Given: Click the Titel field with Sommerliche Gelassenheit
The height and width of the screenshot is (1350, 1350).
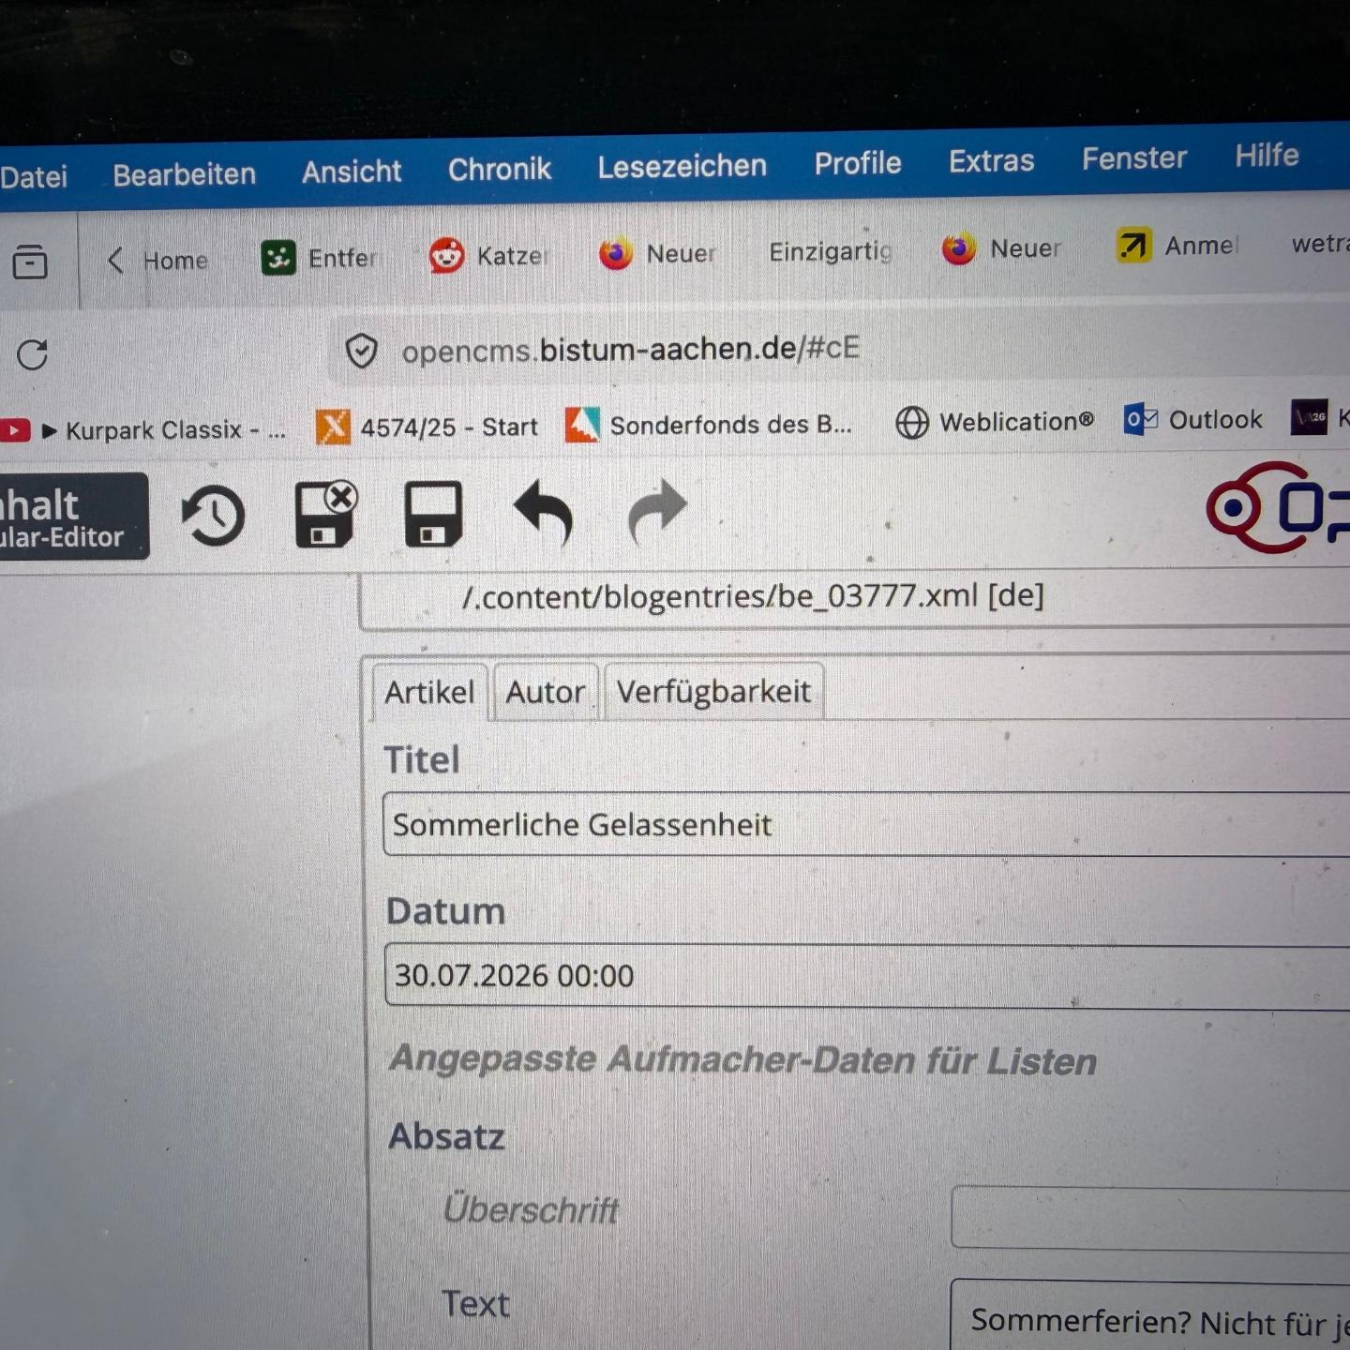Looking at the screenshot, I should [866, 824].
